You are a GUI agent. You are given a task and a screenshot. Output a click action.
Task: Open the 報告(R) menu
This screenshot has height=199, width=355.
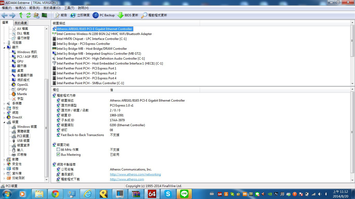[35, 8]
